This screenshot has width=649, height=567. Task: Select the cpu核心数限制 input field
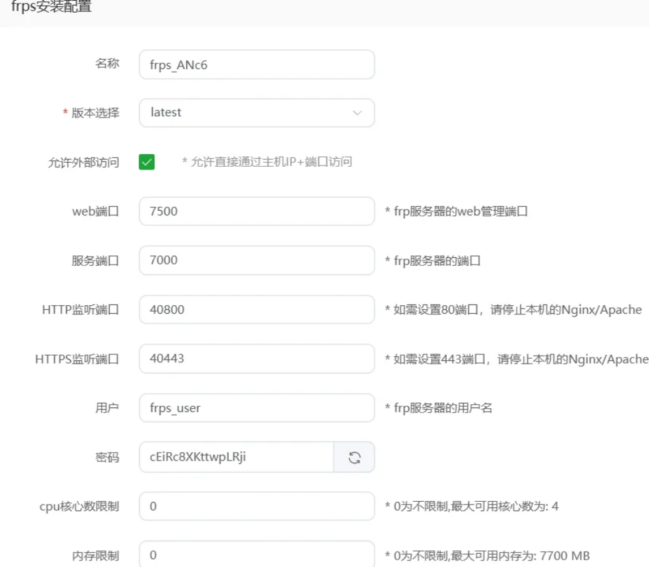click(x=256, y=507)
